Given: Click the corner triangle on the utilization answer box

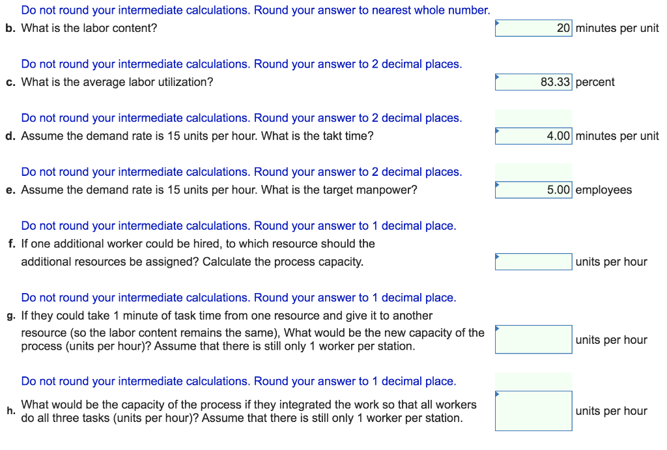Looking at the screenshot, I should (x=498, y=76).
